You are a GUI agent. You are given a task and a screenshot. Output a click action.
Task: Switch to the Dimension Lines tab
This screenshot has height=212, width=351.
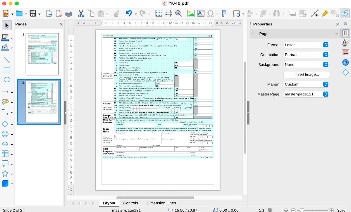161,203
